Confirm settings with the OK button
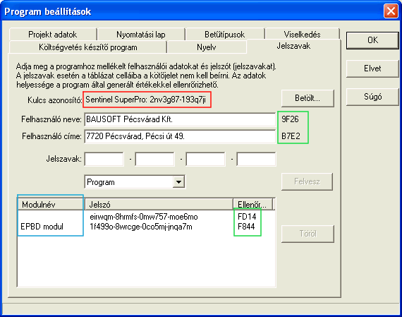Screen dimensions: 402x317 pos(372,40)
